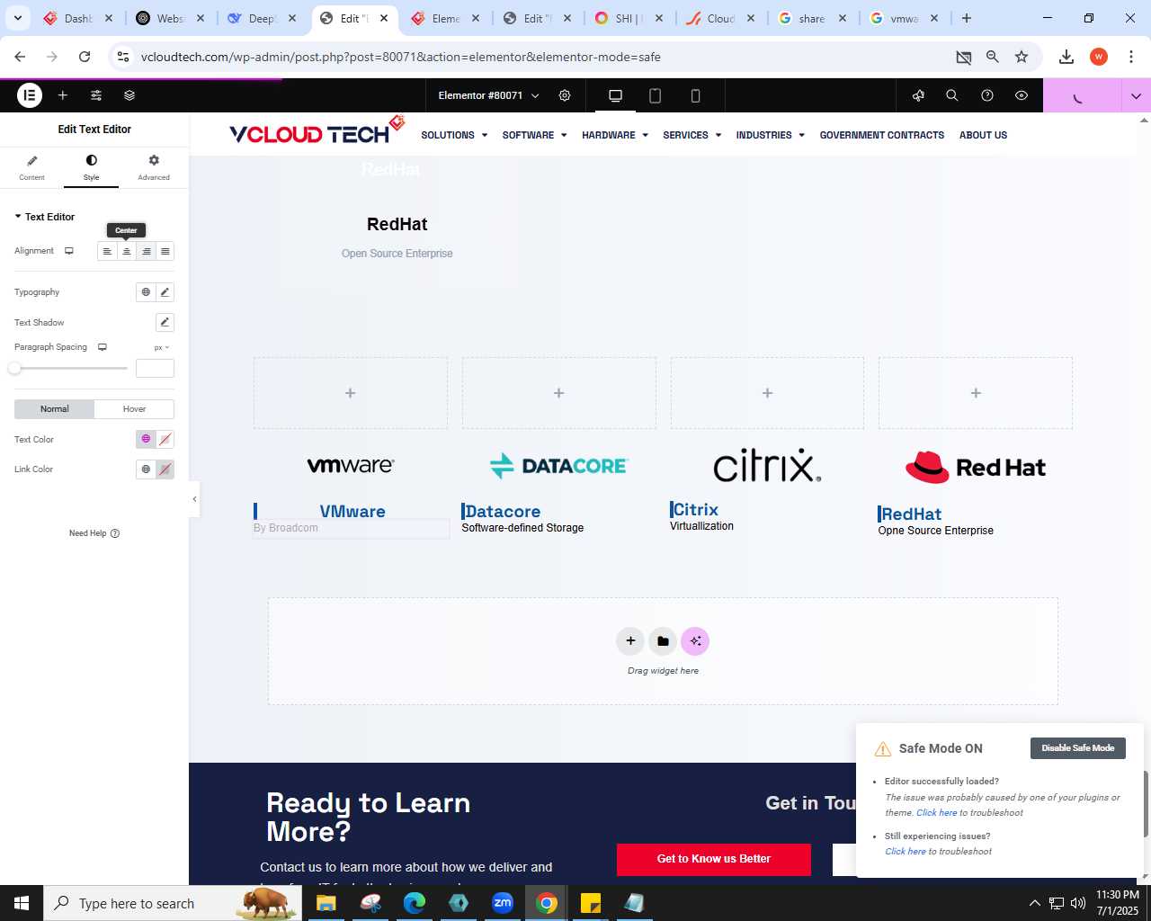The image size is (1151, 921).
Task: Switch to the Content tab
Action: (x=31, y=167)
